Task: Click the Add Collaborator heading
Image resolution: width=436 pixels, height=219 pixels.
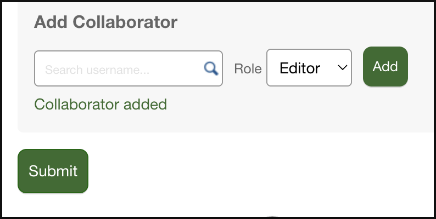Action: tap(106, 22)
